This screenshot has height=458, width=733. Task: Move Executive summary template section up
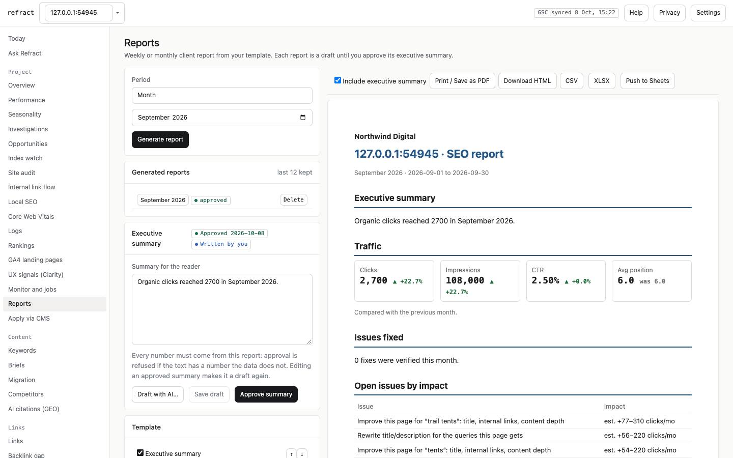(291, 454)
